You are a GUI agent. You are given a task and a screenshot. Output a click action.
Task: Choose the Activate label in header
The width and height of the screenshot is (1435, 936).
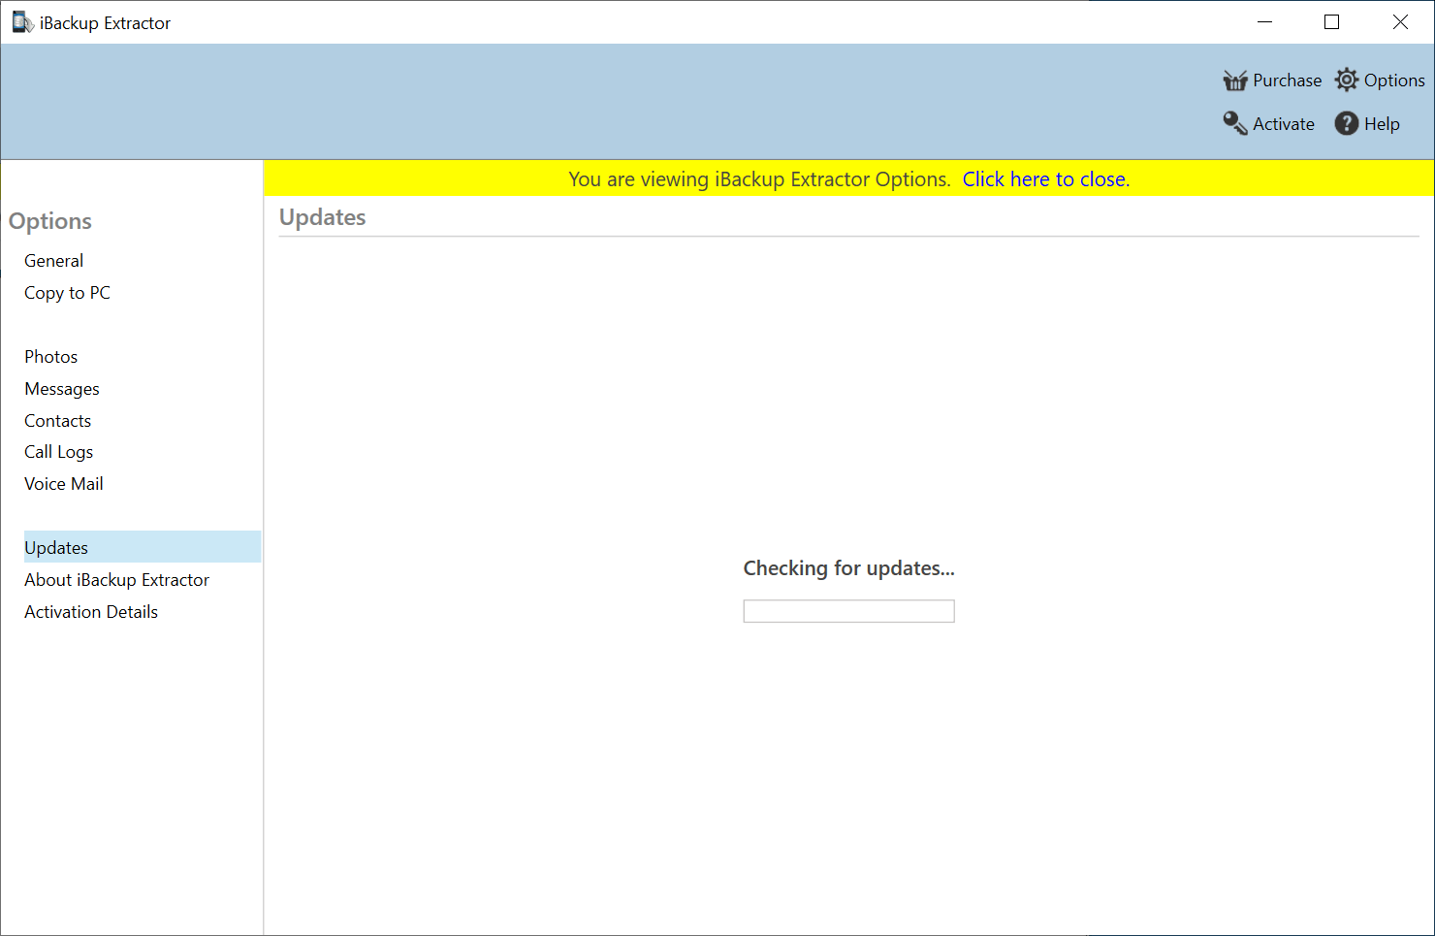click(1284, 124)
